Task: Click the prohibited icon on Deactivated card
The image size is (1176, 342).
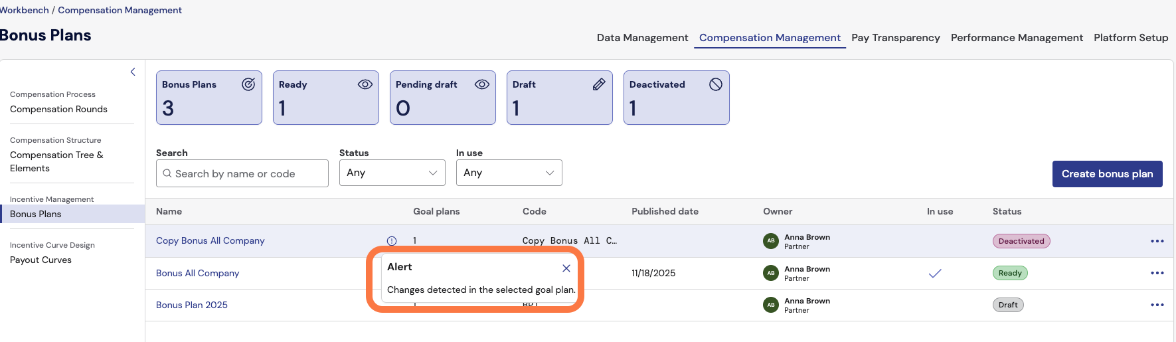Action: tap(716, 84)
